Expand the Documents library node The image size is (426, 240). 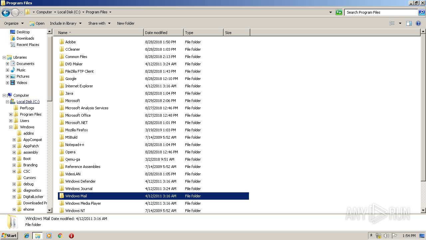point(7,64)
